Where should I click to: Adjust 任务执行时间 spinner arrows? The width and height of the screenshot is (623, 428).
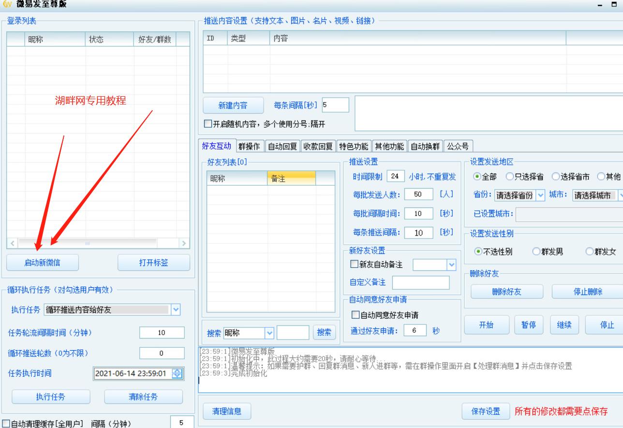178,373
